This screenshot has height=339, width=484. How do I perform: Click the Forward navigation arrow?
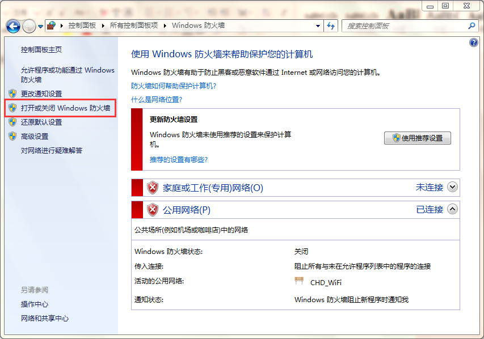click(30, 26)
